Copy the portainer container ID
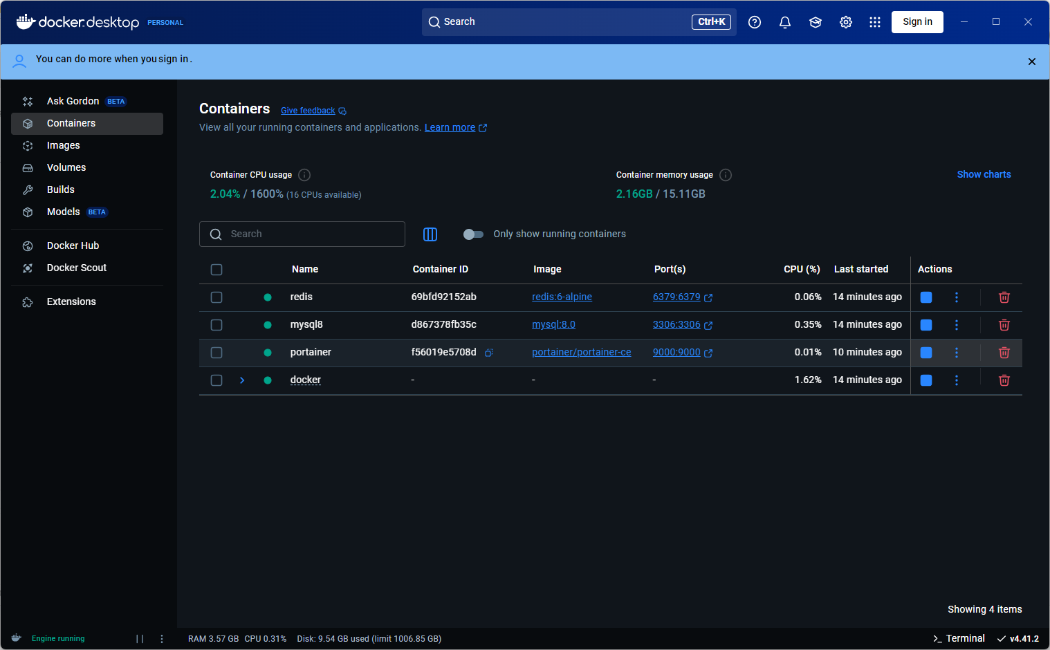Screen dimensions: 1050x650 pos(488,353)
